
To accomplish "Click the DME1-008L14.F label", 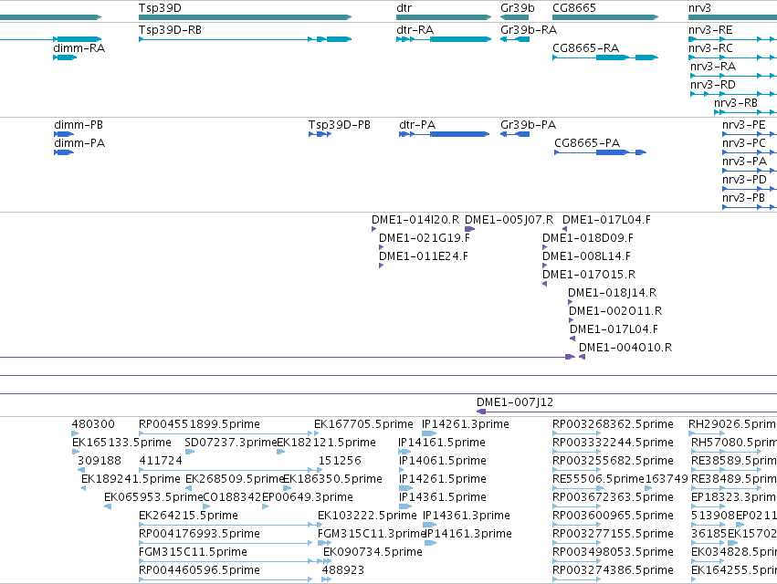I will [586, 256].
